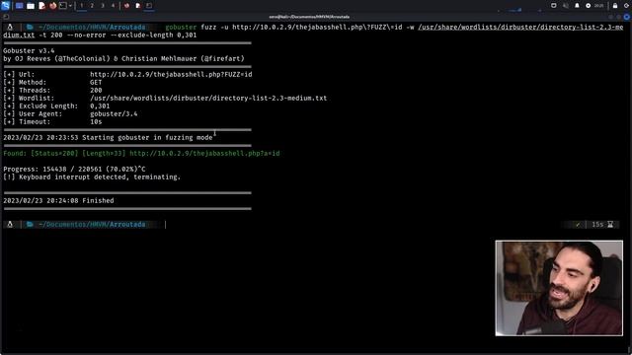The height and width of the screenshot is (355, 632).
Task: Toggle the muted volume tray icon
Action: (566, 6)
